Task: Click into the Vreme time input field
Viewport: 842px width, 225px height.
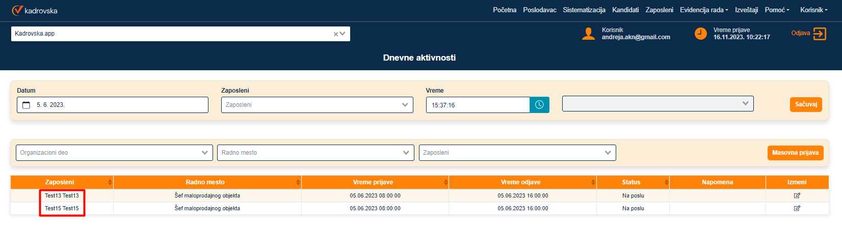Action: tap(478, 105)
